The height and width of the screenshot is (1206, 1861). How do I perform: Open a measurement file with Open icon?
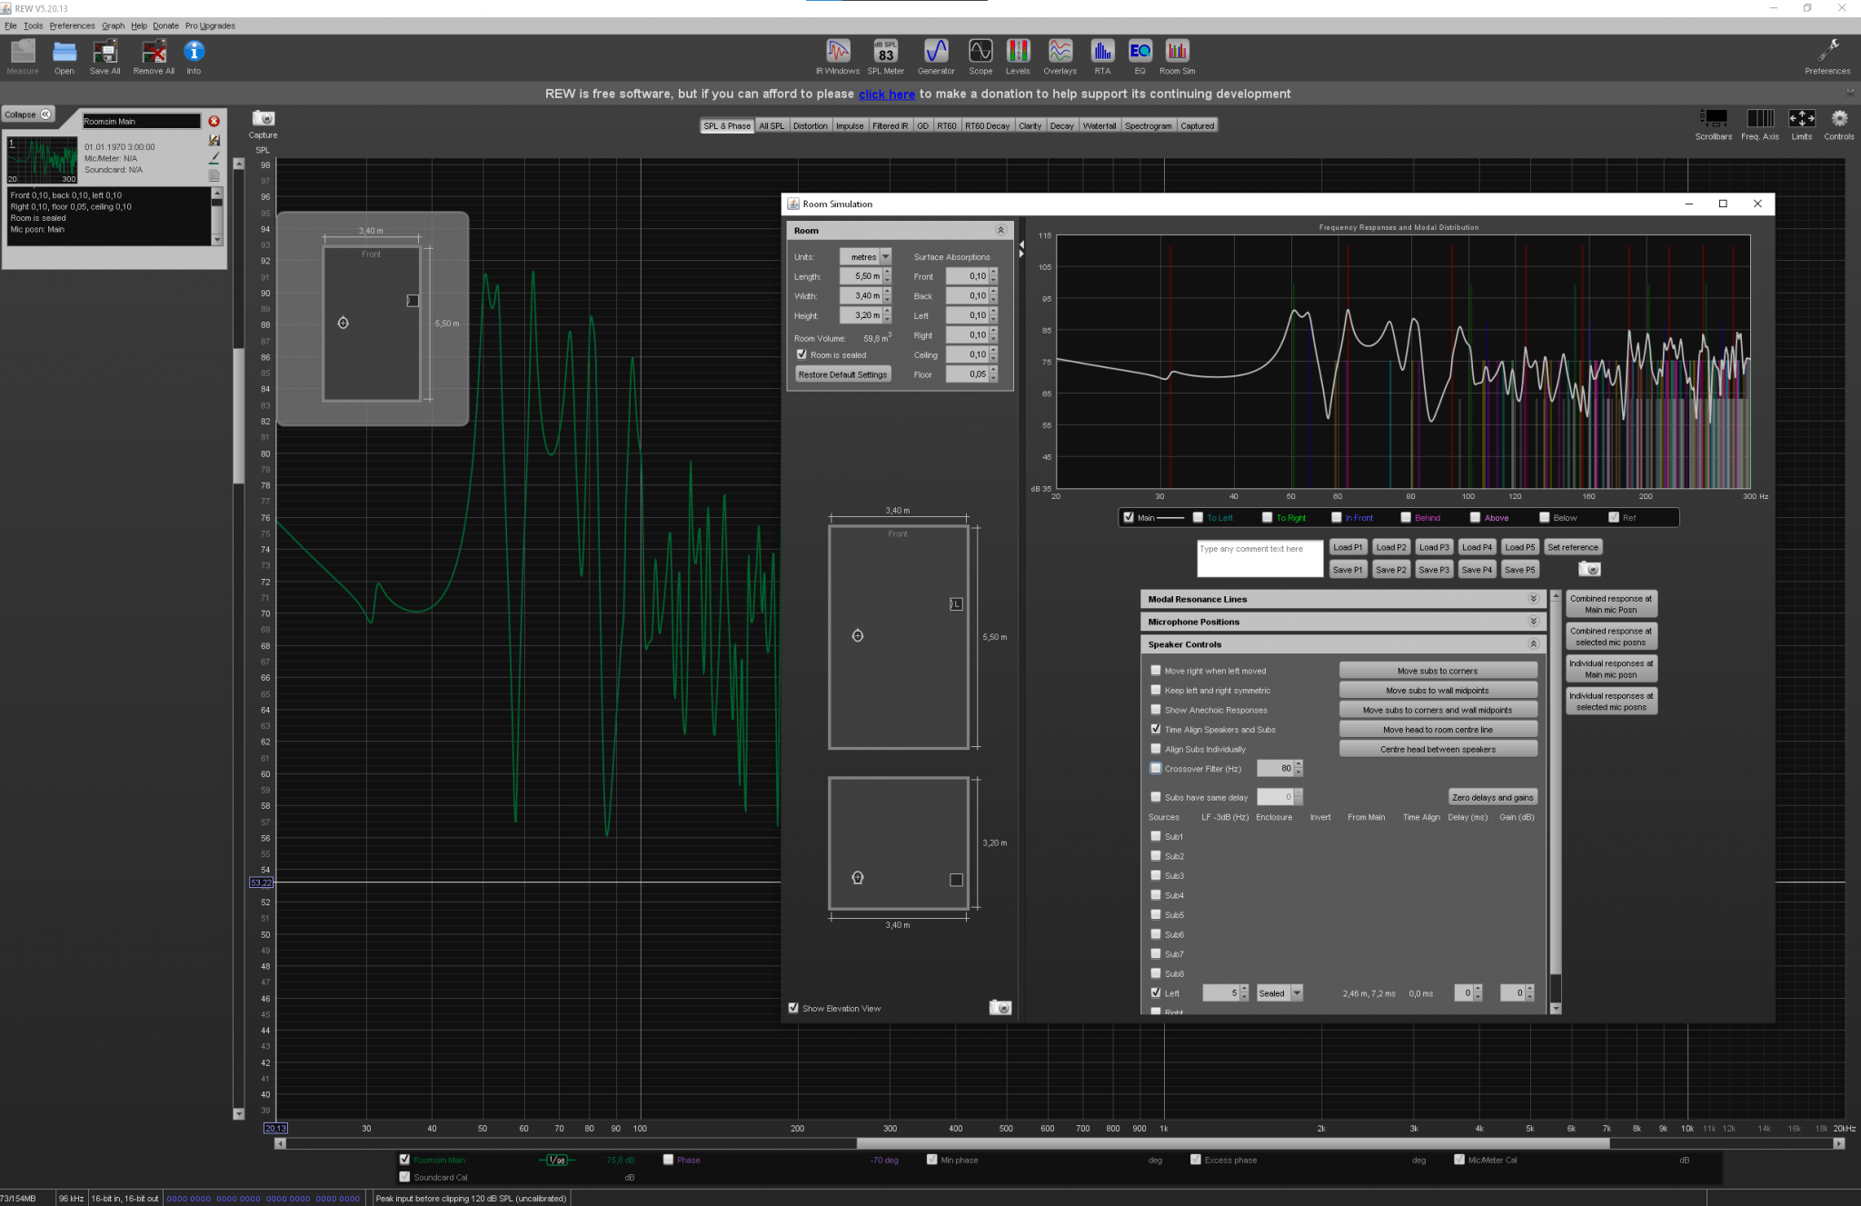click(x=65, y=57)
